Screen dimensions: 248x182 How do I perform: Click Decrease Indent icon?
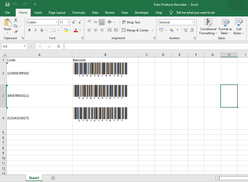click(x=110, y=30)
